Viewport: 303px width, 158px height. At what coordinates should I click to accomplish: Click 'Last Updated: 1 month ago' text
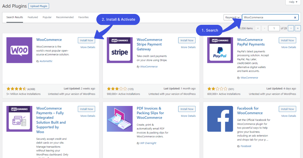point(179,88)
